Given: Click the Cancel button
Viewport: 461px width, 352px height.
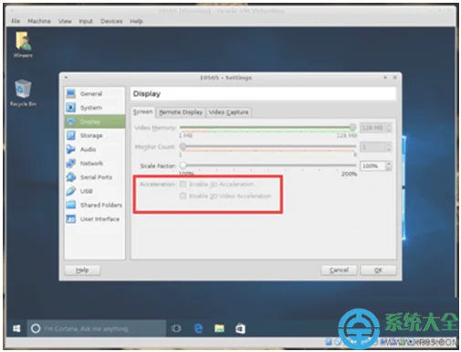Looking at the screenshot, I should coord(339,270).
